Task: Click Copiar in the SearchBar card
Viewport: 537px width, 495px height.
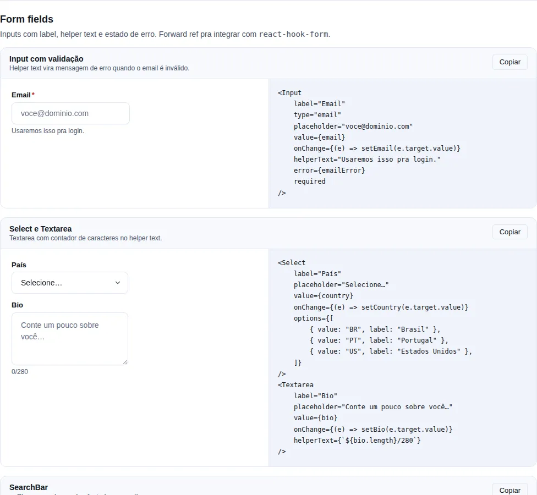Action: click(509, 490)
